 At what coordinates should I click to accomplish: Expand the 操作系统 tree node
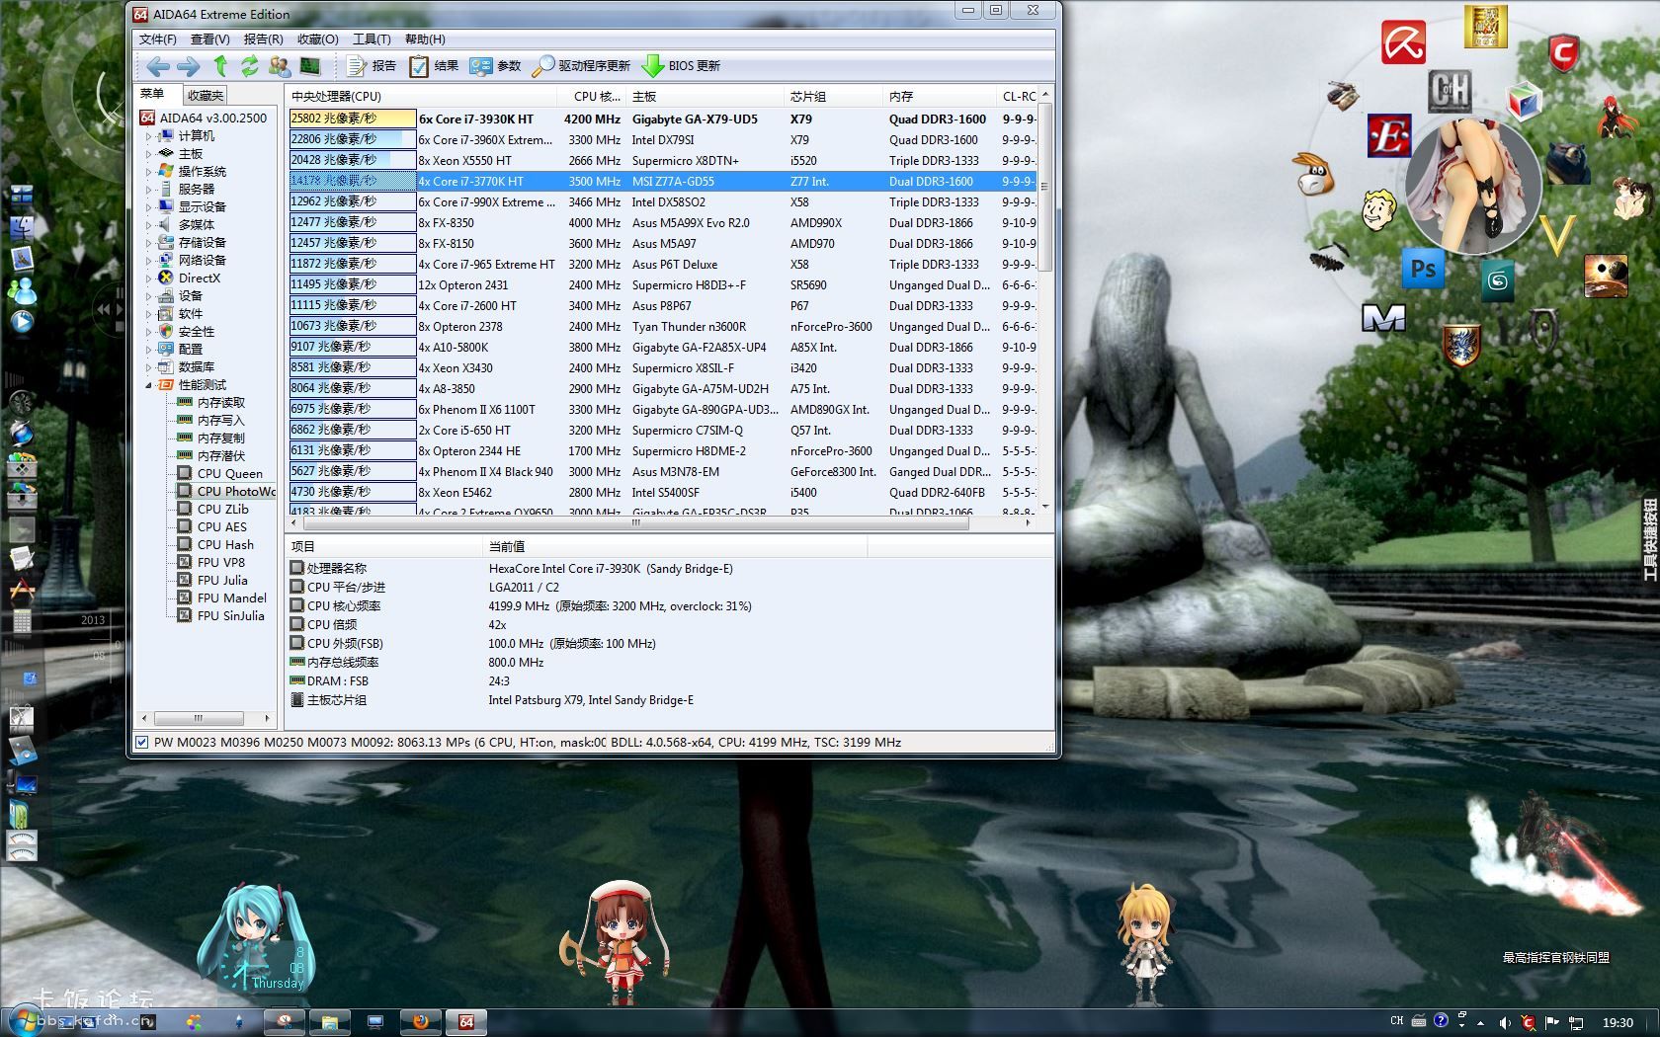[149, 172]
